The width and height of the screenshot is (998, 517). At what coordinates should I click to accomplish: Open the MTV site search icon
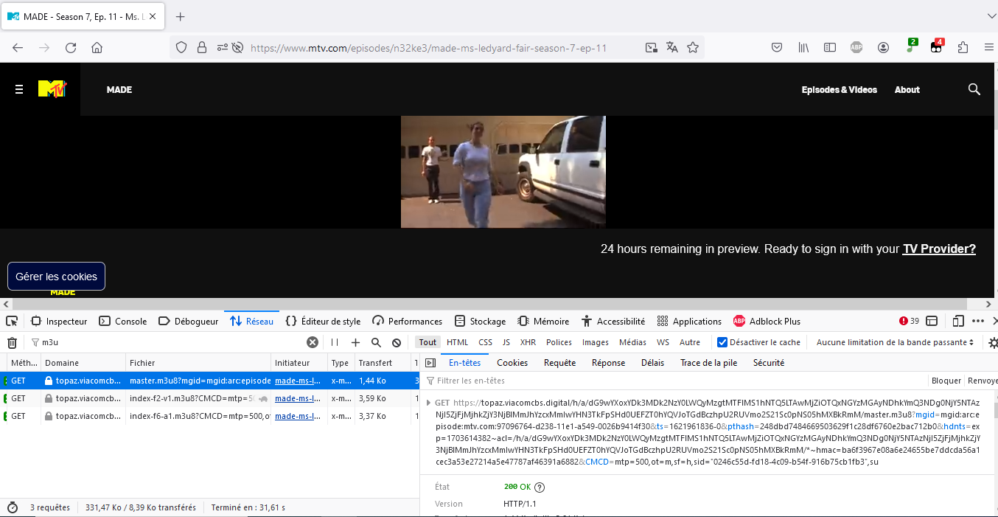[974, 89]
